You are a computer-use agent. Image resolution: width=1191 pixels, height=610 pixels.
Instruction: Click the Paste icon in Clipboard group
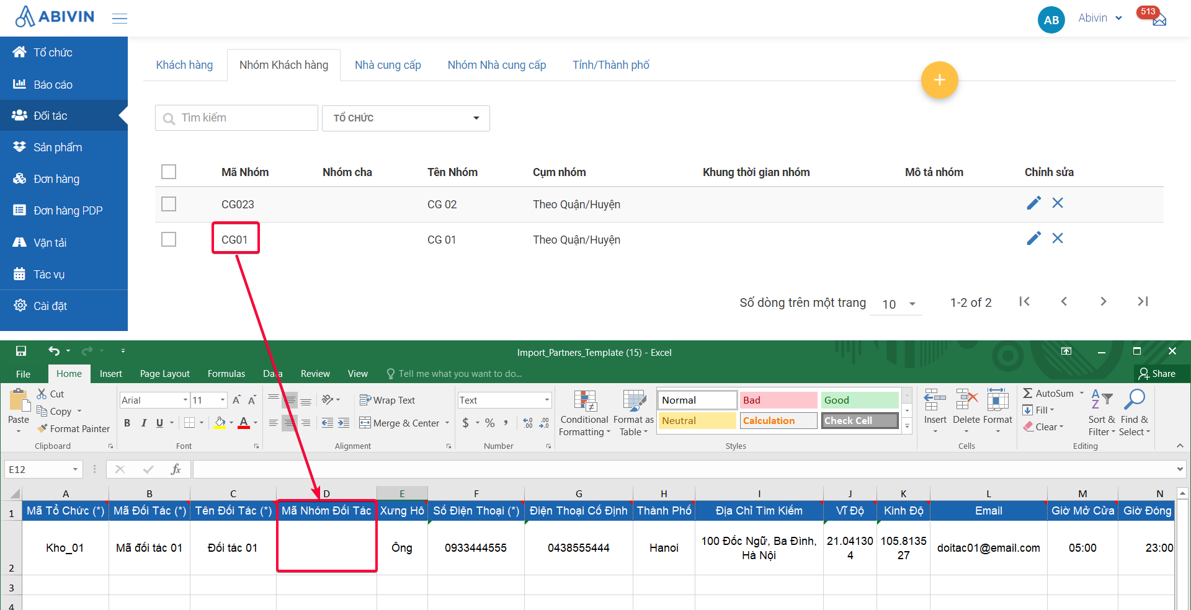[x=19, y=400]
